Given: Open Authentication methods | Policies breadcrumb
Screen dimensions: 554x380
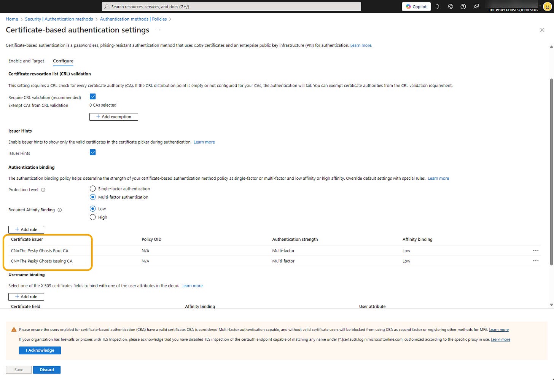Looking at the screenshot, I should pos(133,19).
